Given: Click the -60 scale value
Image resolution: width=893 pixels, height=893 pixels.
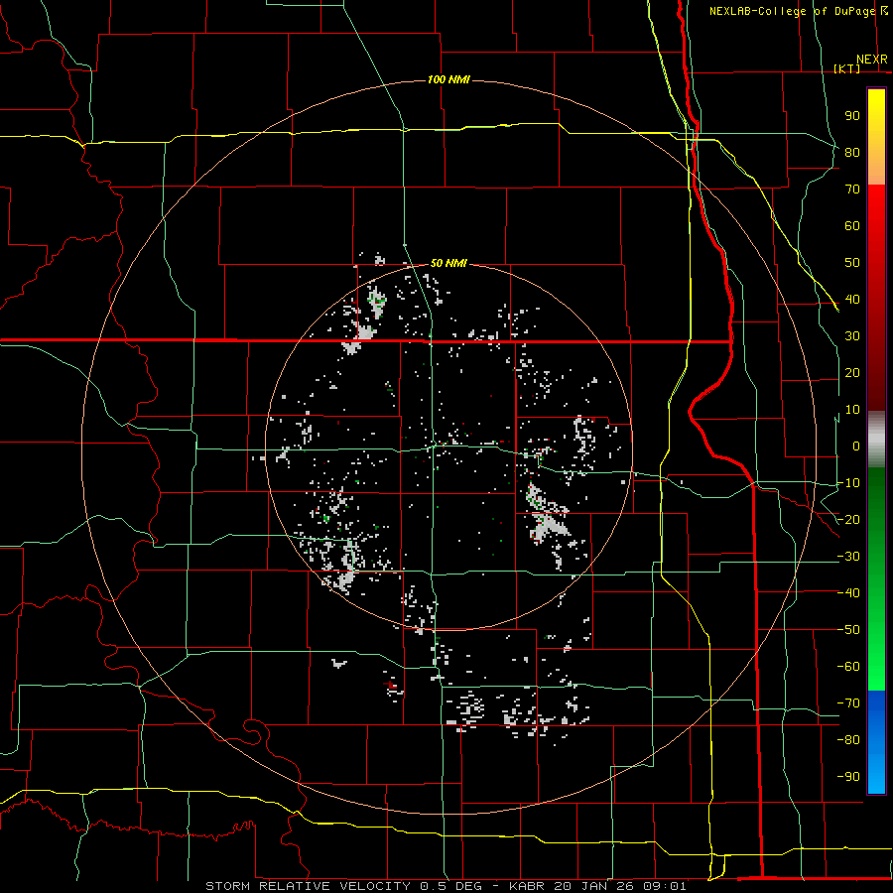Looking at the screenshot, I should click(x=848, y=667).
